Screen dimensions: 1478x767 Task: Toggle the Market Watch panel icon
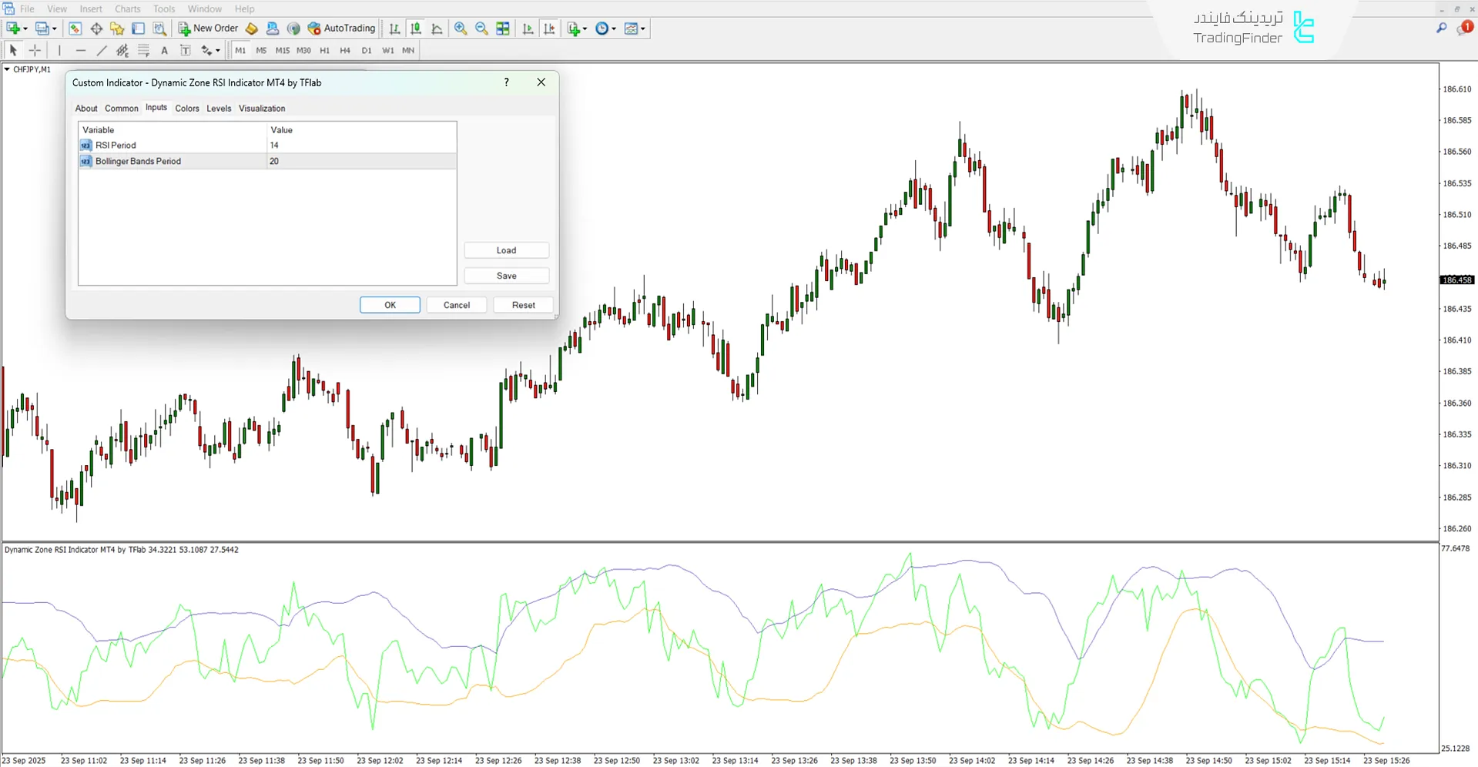click(x=75, y=28)
